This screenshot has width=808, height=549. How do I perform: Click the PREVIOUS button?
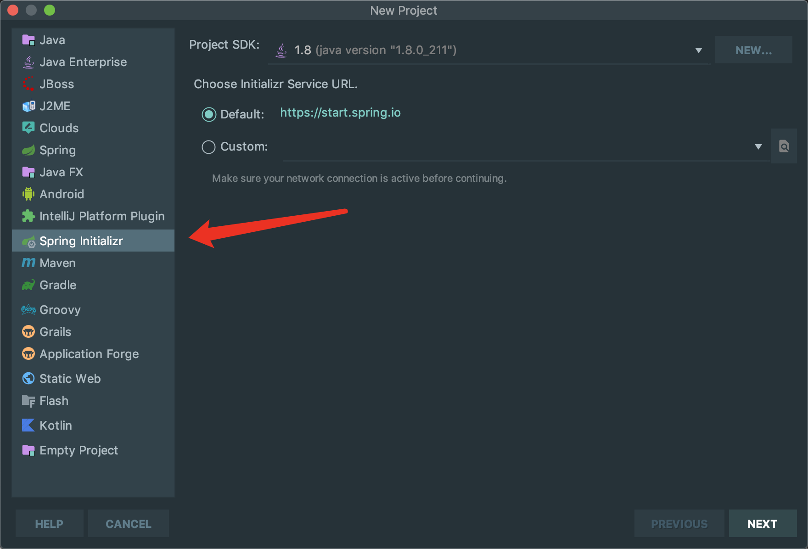tap(679, 524)
